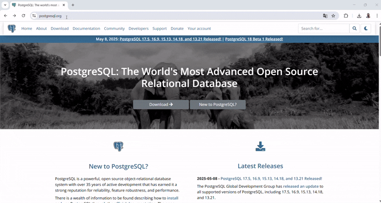Image resolution: width=381 pixels, height=203 pixels.
Task: Open the Donate nav link
Action: [x=177, y=29]
